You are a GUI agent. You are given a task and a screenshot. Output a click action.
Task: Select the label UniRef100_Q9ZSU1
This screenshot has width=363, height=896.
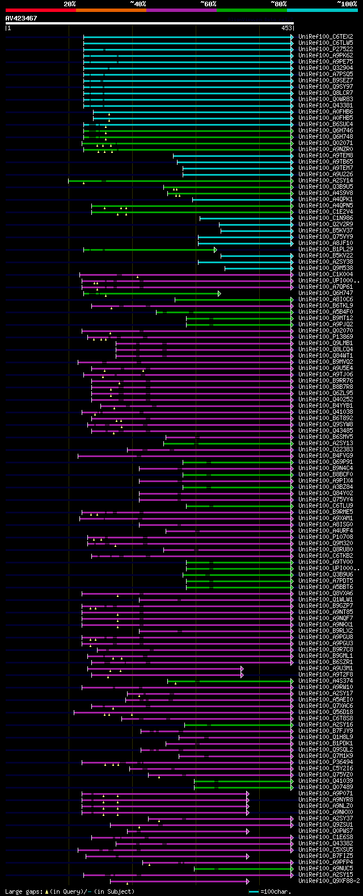click(x=326, y=824)
